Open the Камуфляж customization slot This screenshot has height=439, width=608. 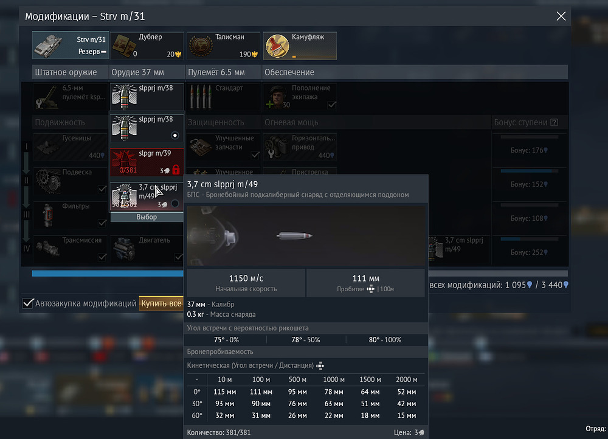tap(300, 46)
